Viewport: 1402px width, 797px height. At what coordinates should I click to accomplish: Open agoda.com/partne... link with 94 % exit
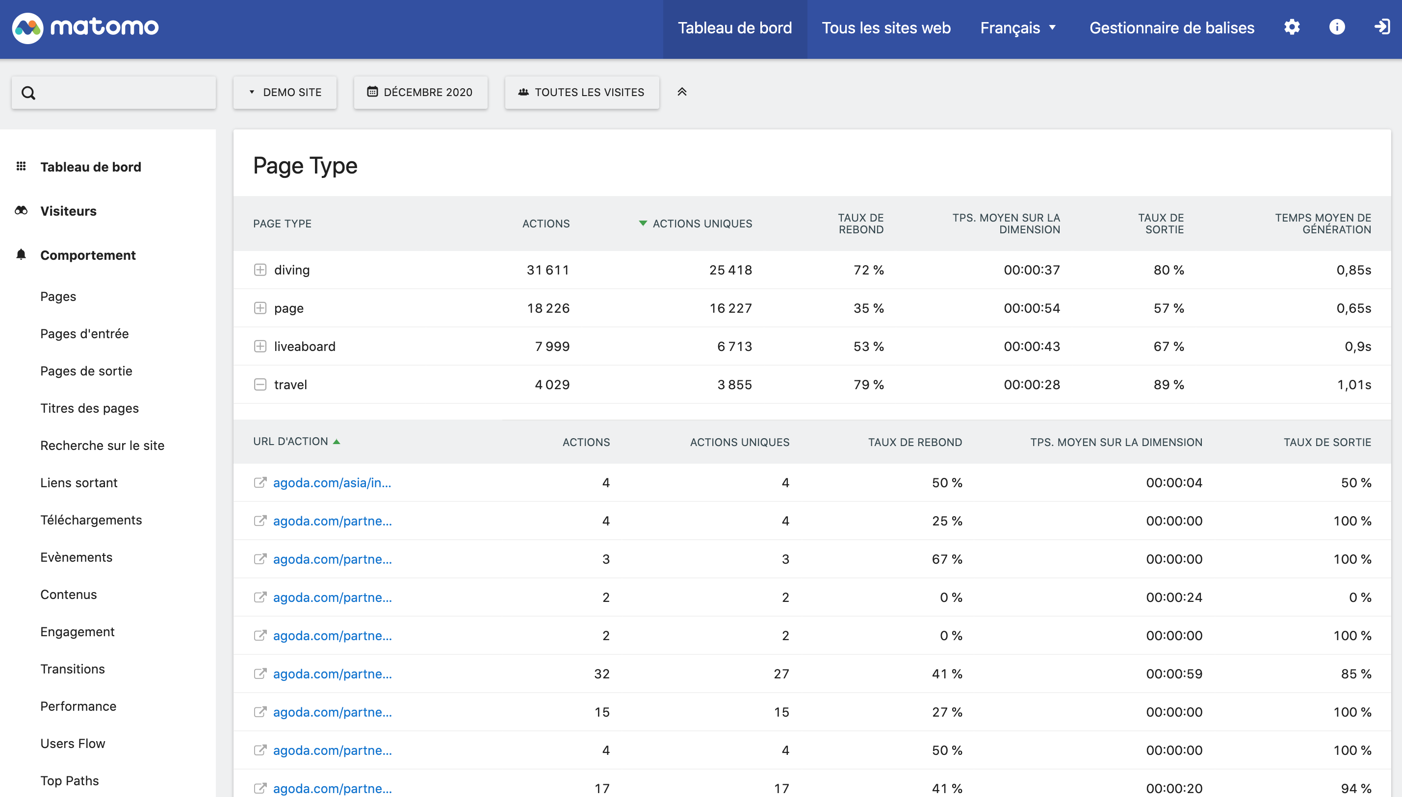(333, 788)
